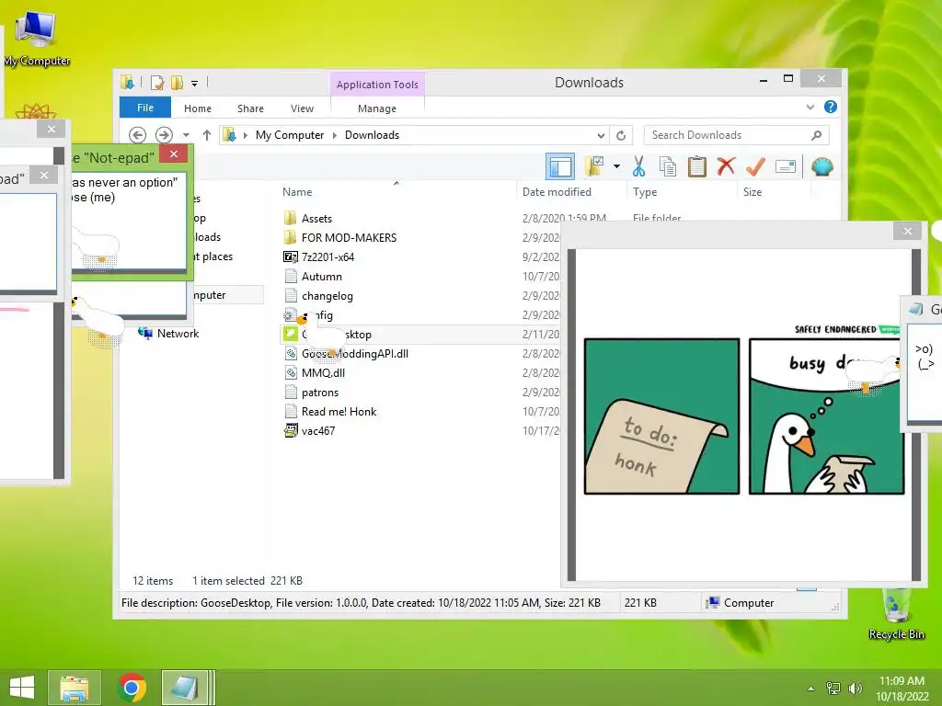The image size is (942, 706).
Task: Select the changelog file
Action: point(327,296)
